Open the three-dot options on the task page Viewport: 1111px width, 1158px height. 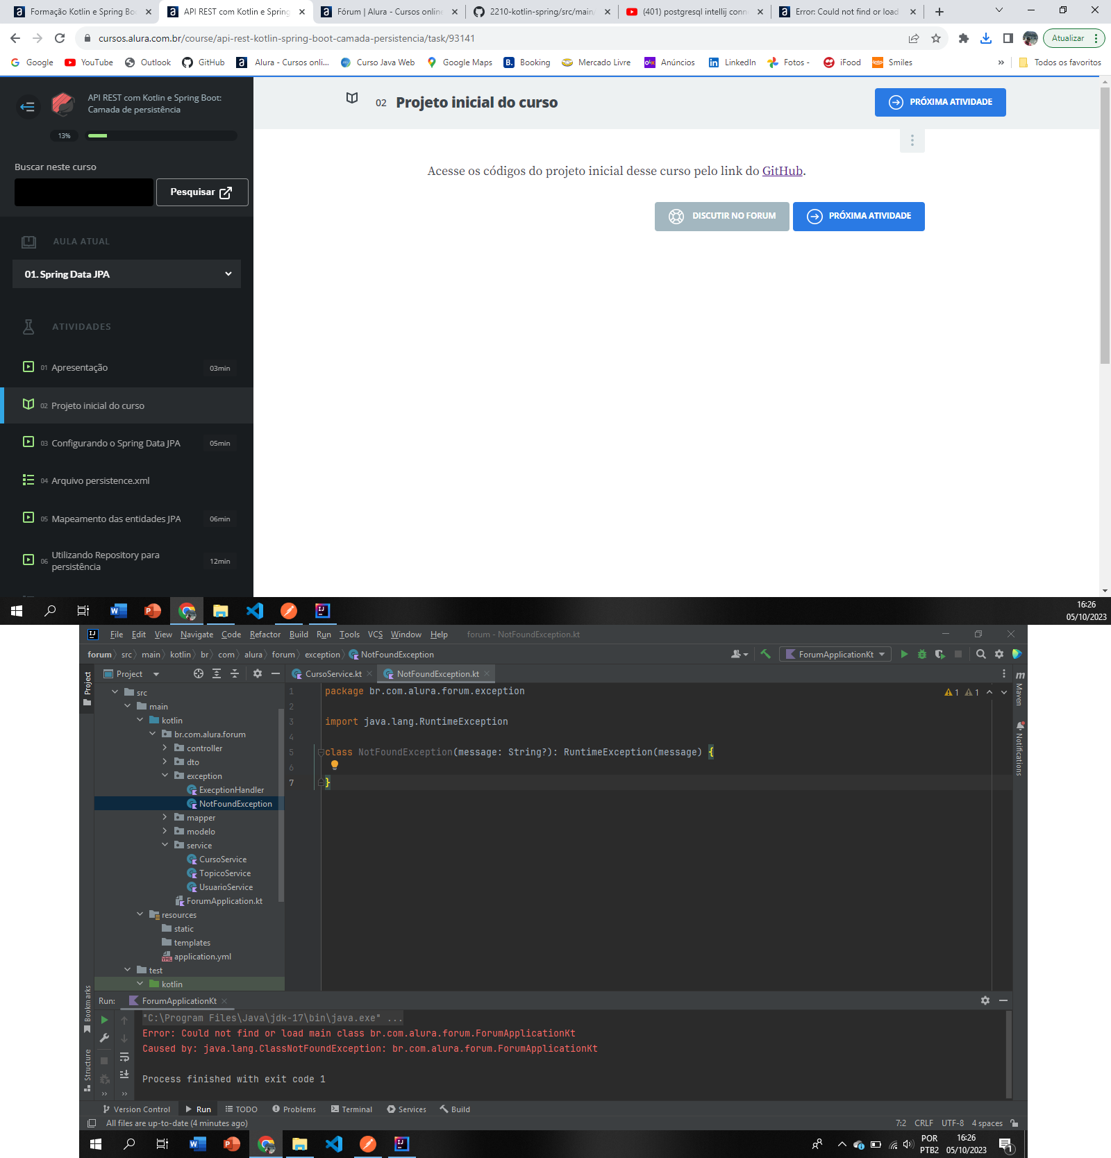[x=912, y=140]
